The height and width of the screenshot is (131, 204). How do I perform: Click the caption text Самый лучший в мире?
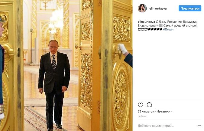[180, 26]
